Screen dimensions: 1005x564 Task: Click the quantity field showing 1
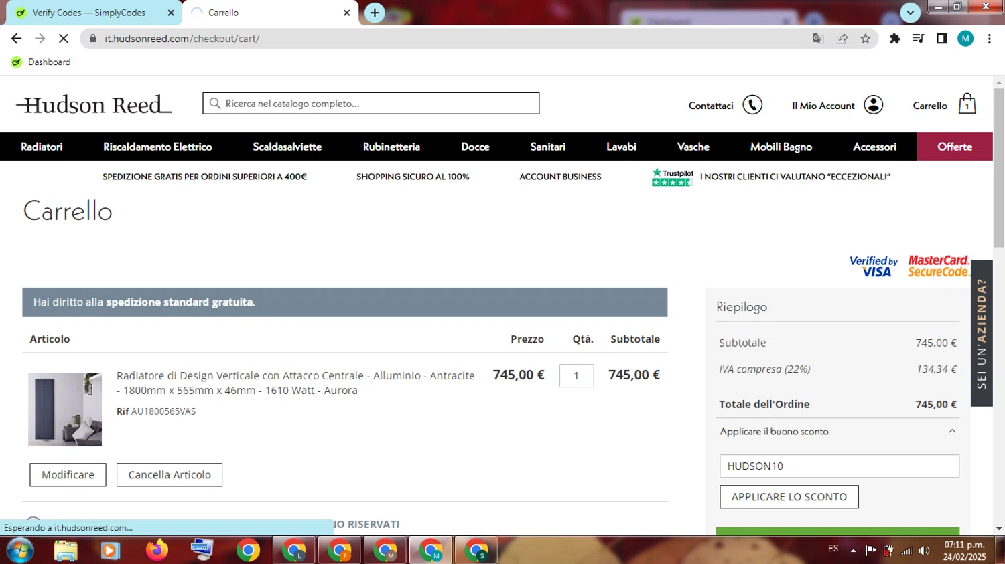[576, 375]
